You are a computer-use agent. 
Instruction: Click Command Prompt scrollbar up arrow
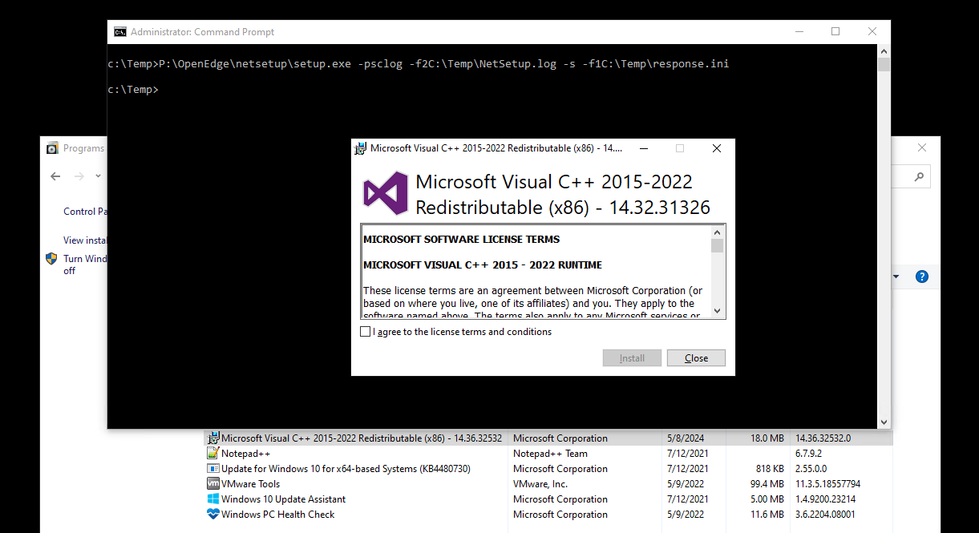click(x=884, y=50)
